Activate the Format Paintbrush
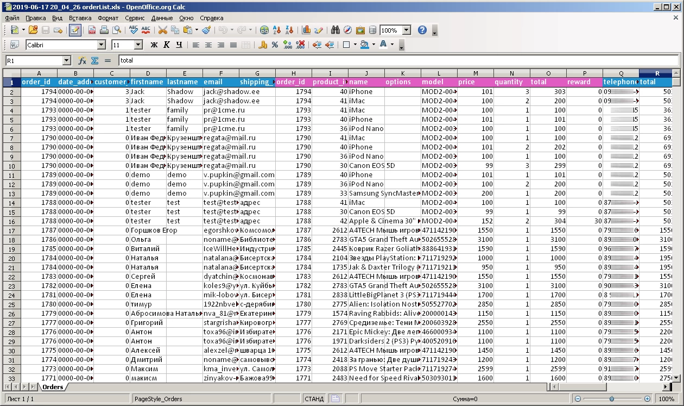 [206, 30]
